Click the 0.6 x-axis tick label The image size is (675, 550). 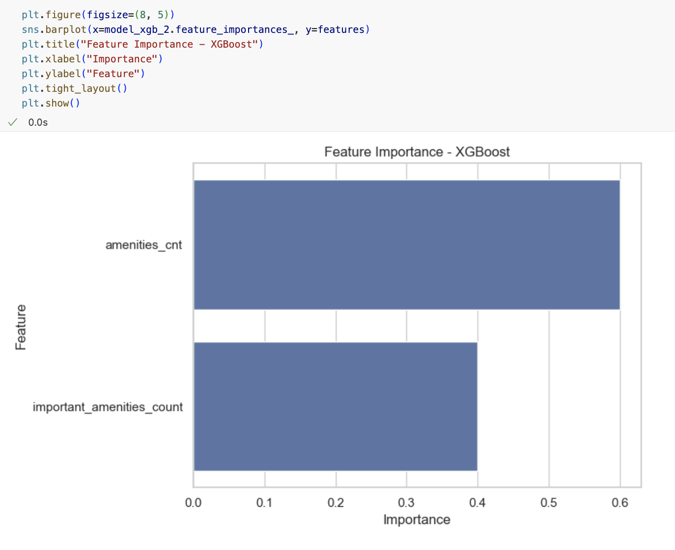620,503
